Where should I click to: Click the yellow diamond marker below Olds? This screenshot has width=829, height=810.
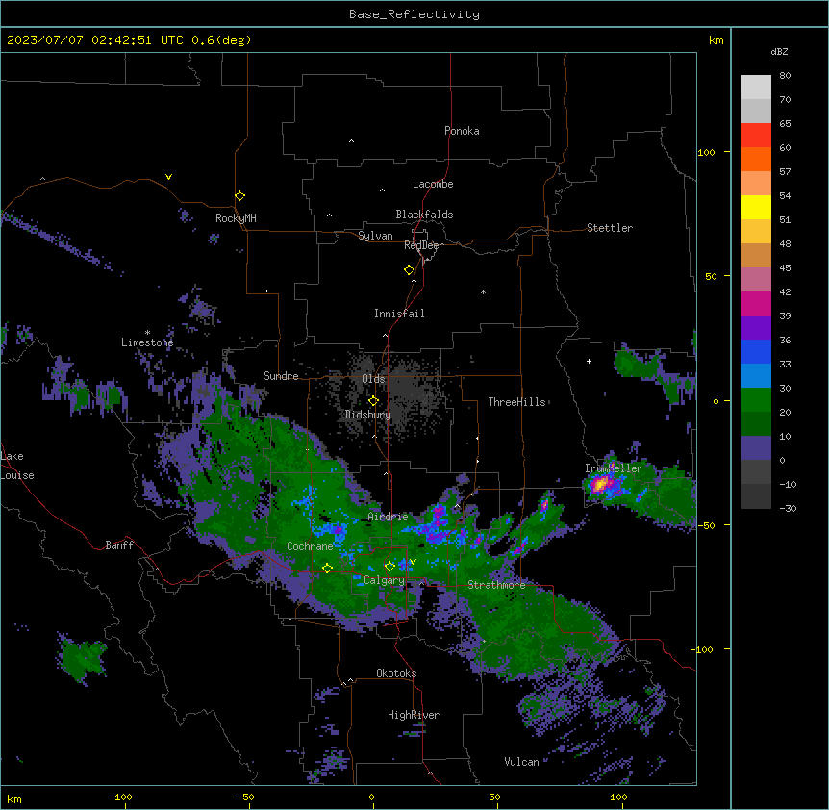373,401
